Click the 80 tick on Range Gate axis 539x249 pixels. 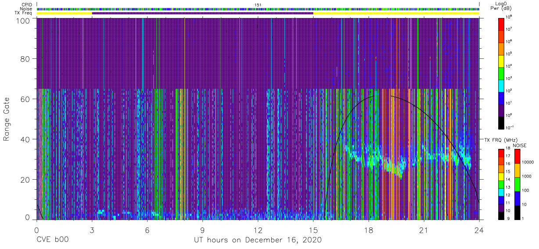25,59
